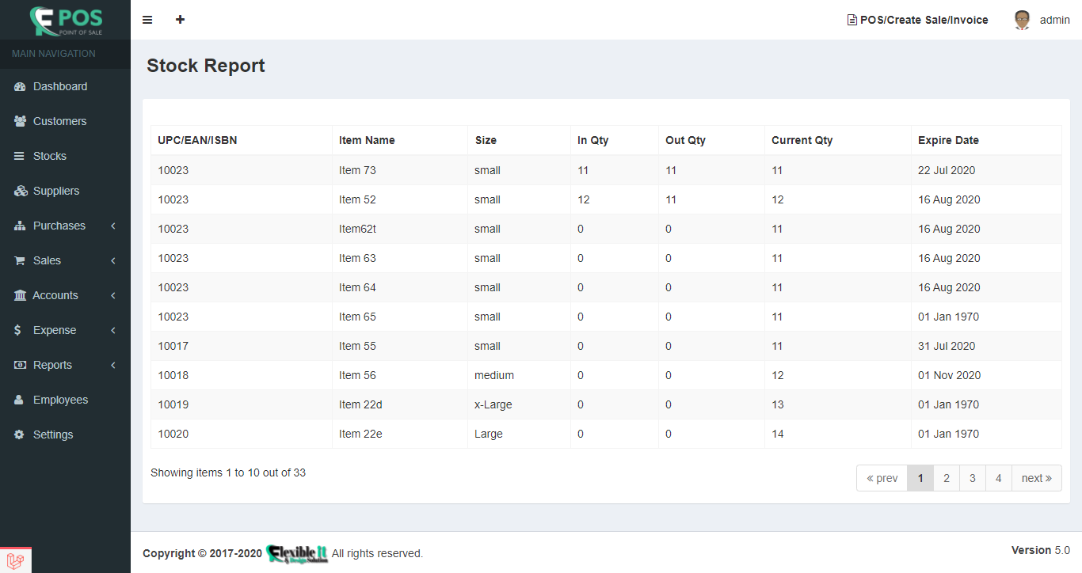Click the plus icon in top toolbar

(x=180, y=19)
